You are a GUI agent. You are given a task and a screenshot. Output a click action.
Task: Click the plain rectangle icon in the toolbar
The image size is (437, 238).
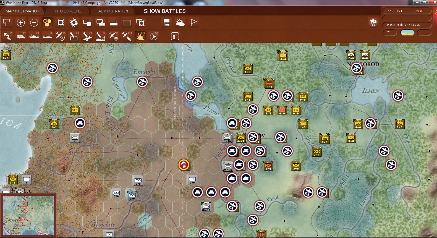tap(127, 22)
